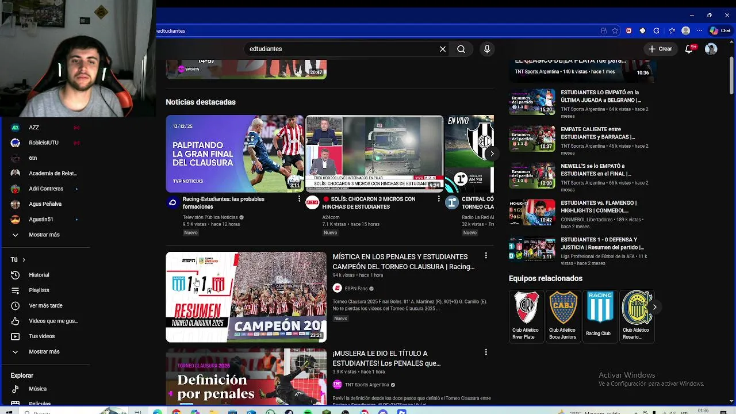This screenshot has width=736, height=414.
Task: Click into the YouTube search field
Action: tap(339, 49)
